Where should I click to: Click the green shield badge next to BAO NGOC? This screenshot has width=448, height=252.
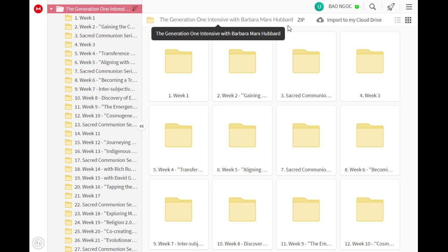pos(357,7)
